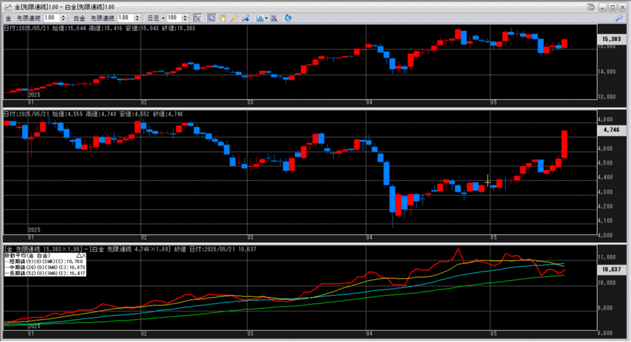Viewport: 631px width, 342px height.
Task: Increase the 100 bar count stepper
Action: pyautogui.click(x=185, y=16)
